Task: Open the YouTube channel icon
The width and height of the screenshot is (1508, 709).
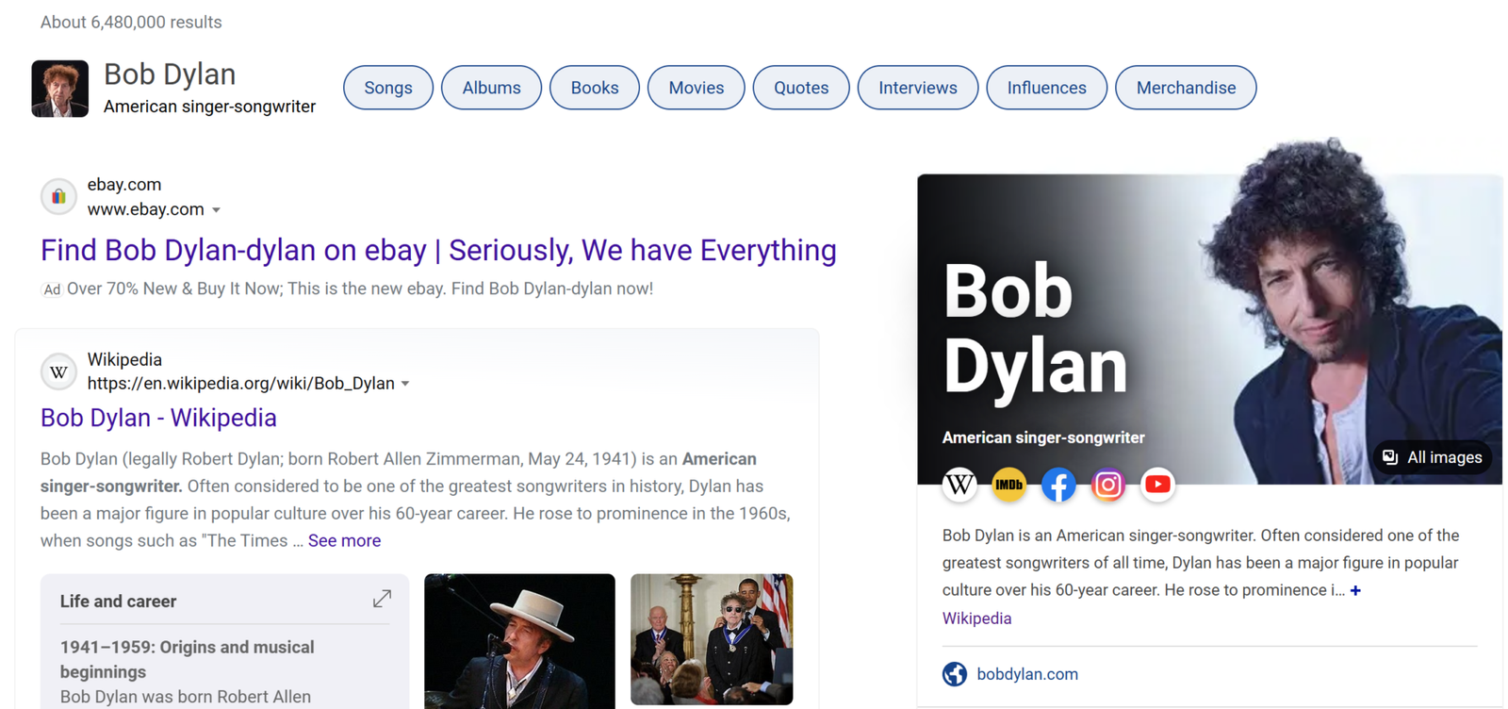Action: click(1157, 485)
